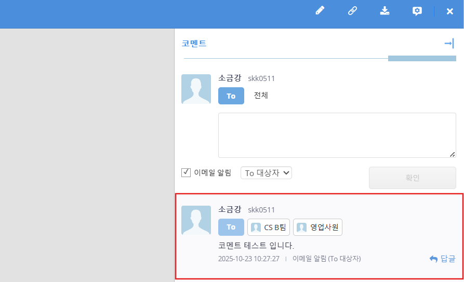The height and width of the screenshot is (282, 464).
Task: Click the pencil edit icon
Action: [320, 11]
